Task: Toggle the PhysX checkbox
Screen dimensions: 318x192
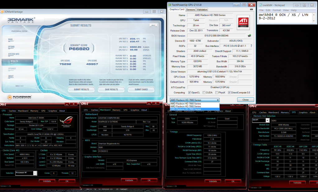Action: pyautogui.click(x=217, y=92)
